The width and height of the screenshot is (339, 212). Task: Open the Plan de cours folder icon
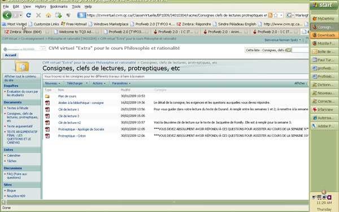[47, 96]
